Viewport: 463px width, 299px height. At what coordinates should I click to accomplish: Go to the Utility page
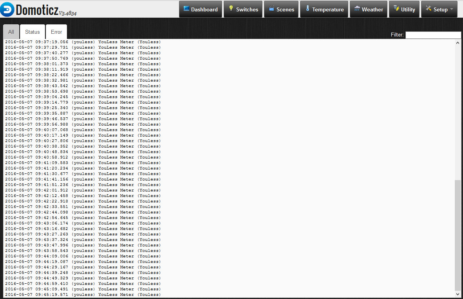[x=404, y=9]
